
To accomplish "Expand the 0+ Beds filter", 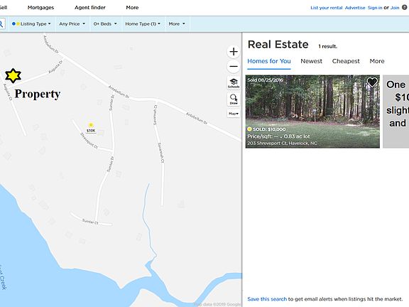I will (x=105, y=23).
